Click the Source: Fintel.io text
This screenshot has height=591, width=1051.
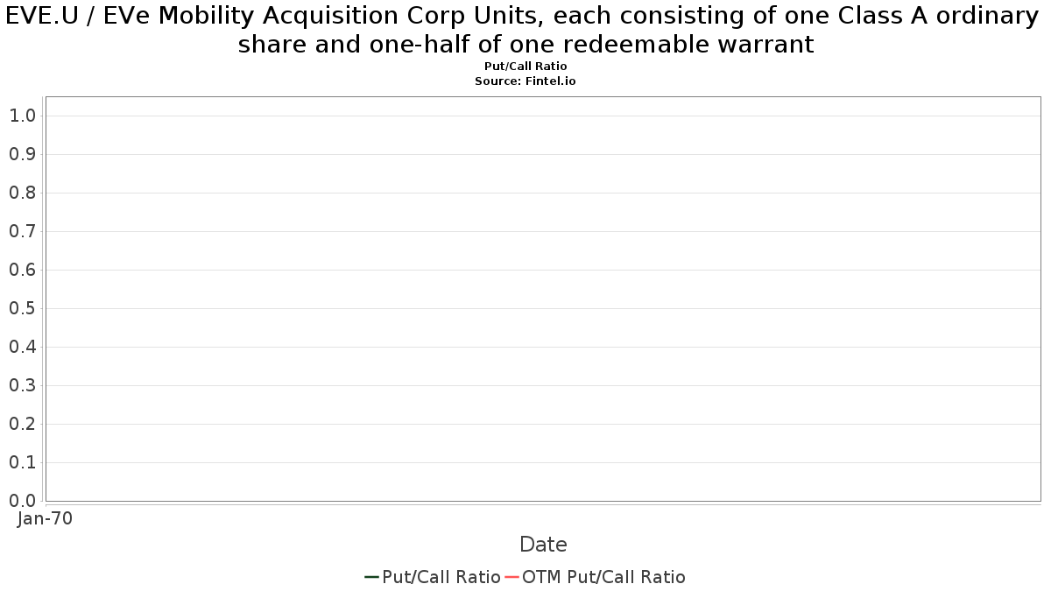pyautogui.click(x=525, y=81)
